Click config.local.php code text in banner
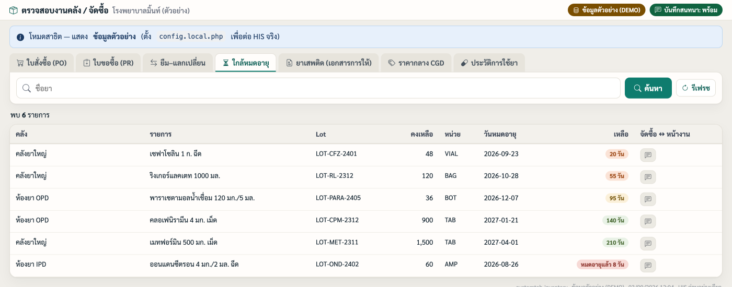 191,37
